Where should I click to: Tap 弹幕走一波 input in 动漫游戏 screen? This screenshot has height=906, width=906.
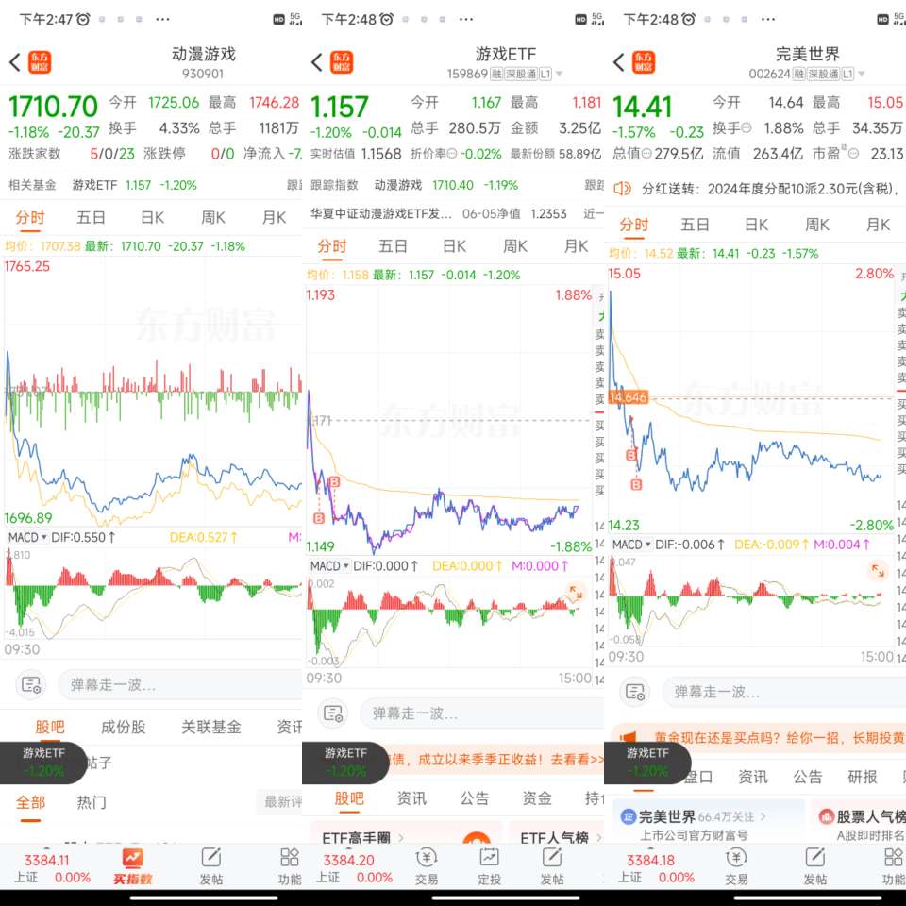[179, 685]
